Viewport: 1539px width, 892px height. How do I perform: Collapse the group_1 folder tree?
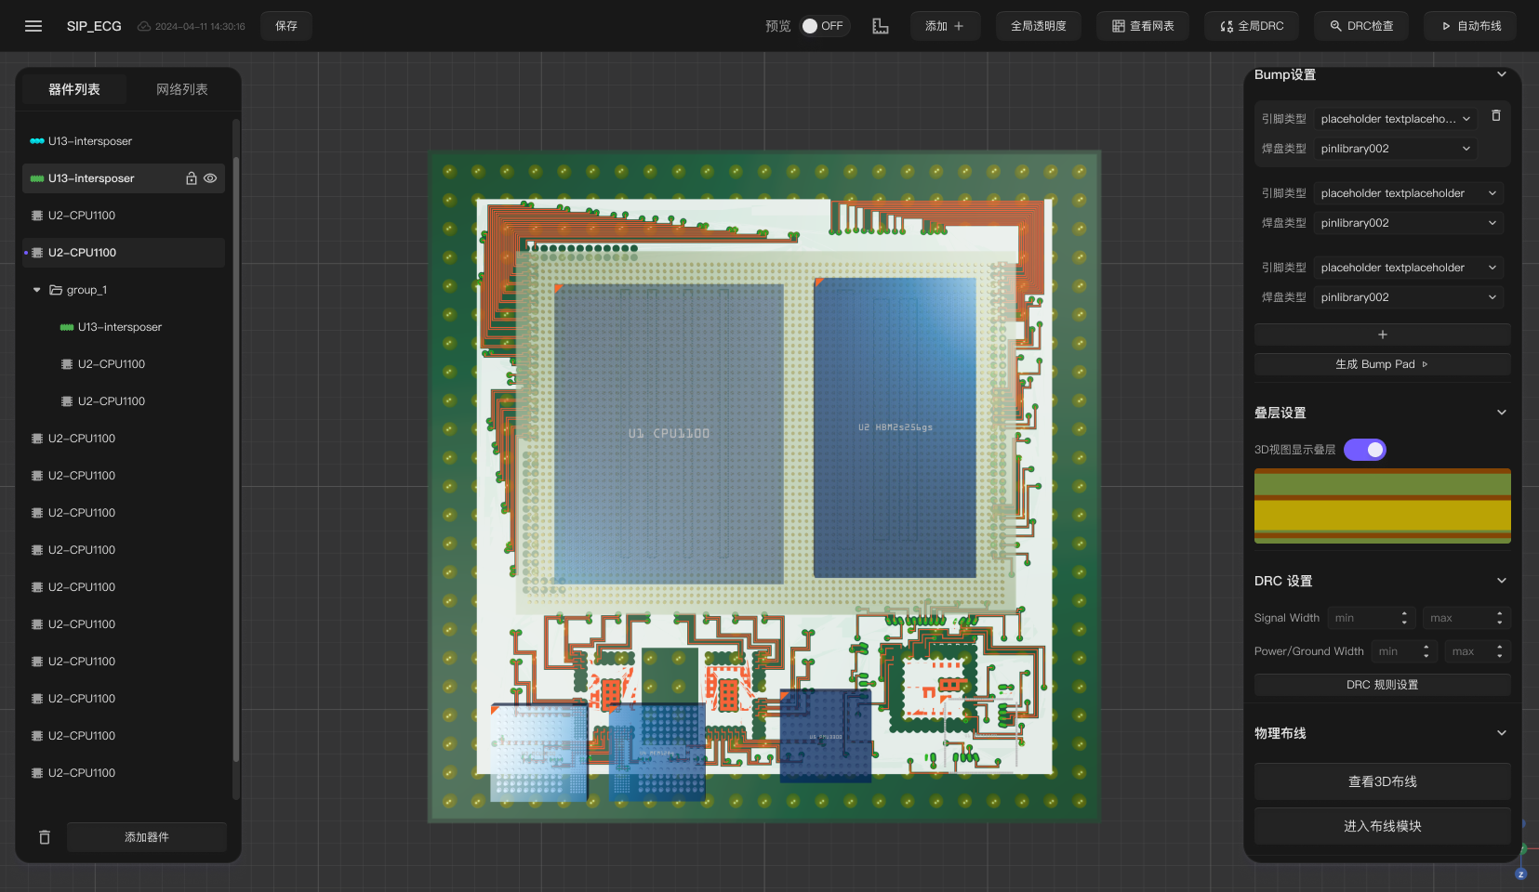(37, 290)
